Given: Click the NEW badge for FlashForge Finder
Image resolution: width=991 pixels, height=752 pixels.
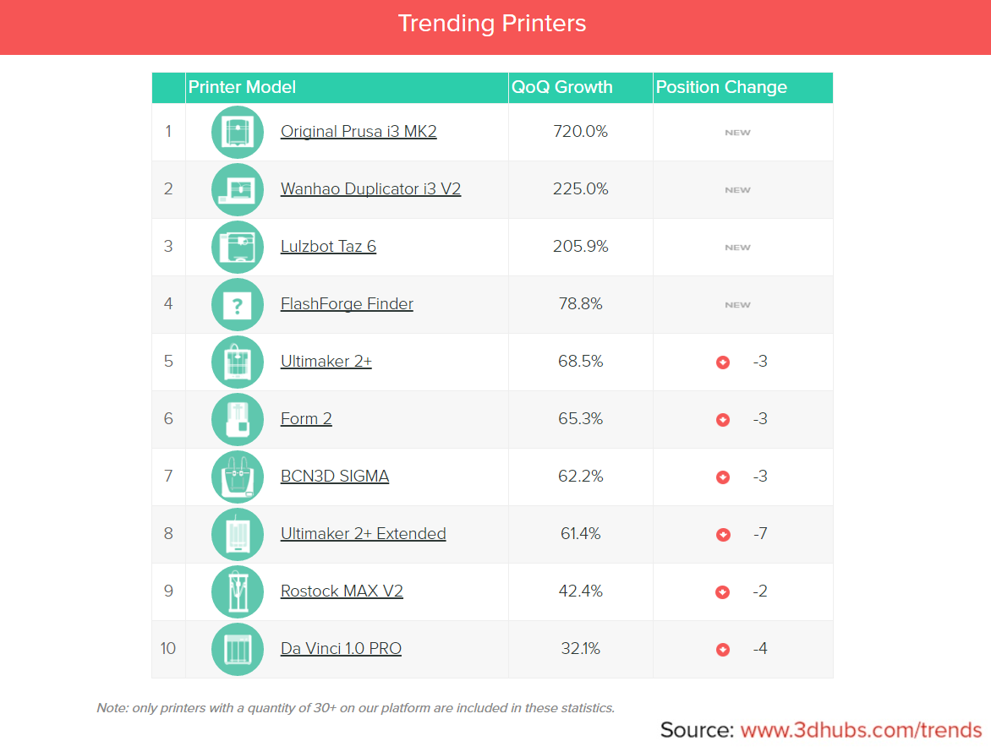Looking at the screenshot, I should 737,305.
